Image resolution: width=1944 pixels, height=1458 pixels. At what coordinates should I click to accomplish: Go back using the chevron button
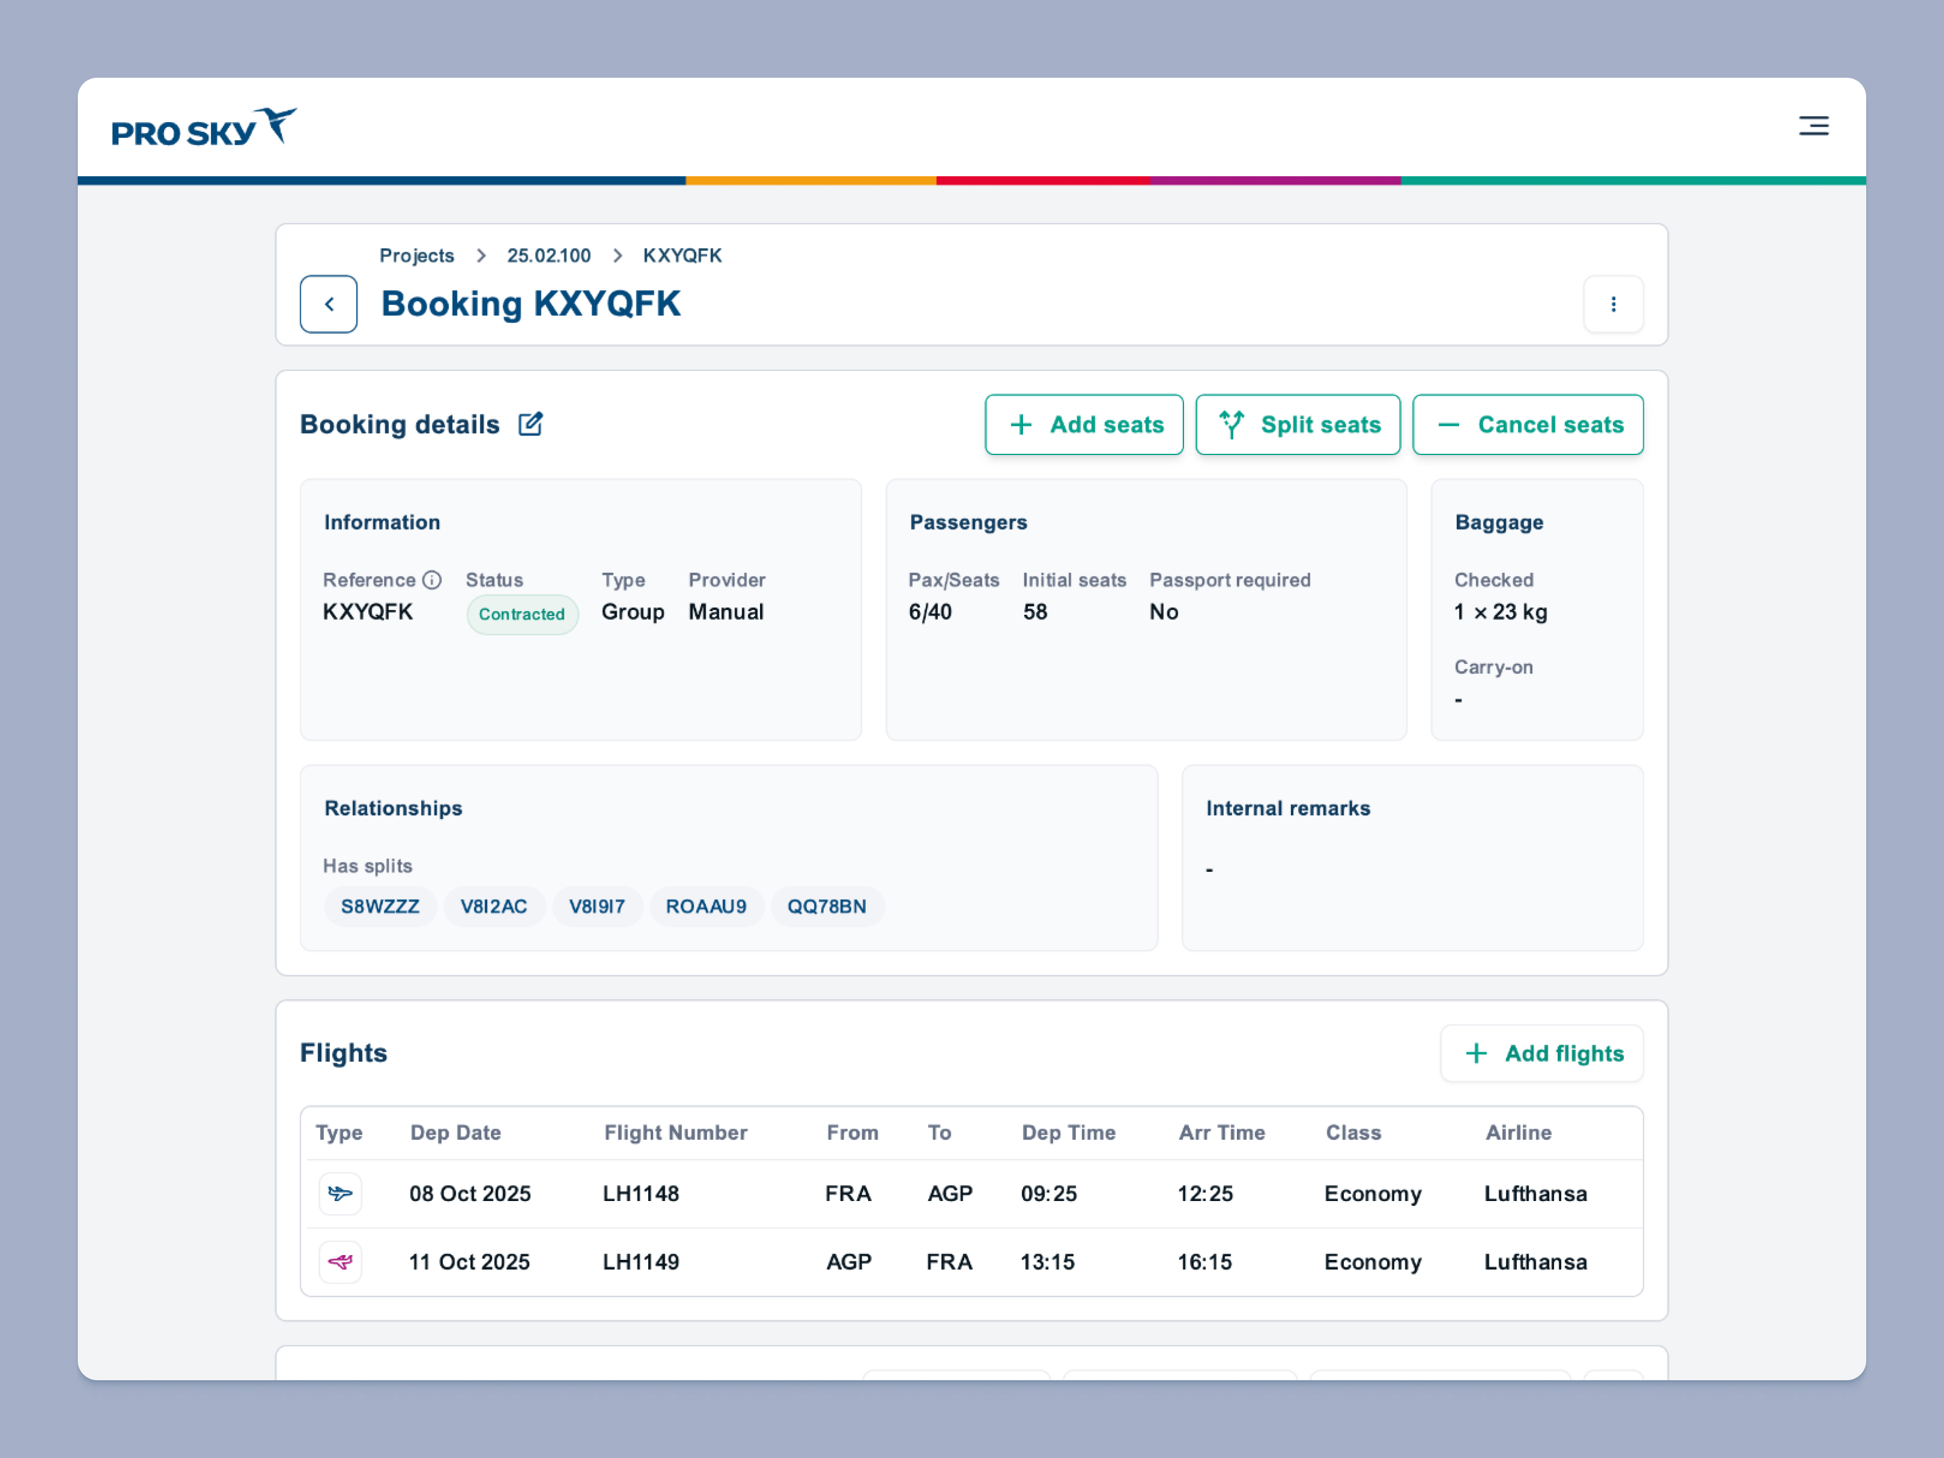[x=329, y=304]
